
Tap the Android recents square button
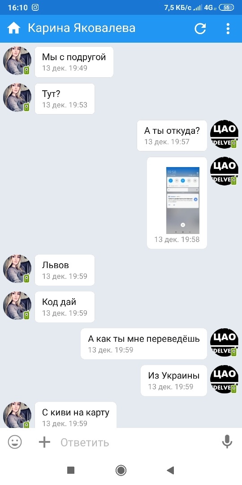[71, 471]
